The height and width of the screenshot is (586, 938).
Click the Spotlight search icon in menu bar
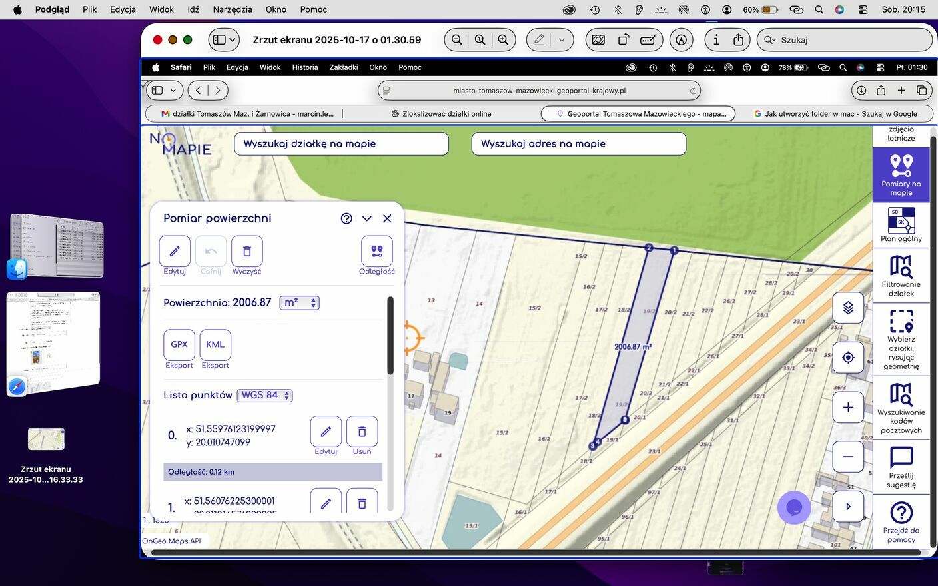819,9
